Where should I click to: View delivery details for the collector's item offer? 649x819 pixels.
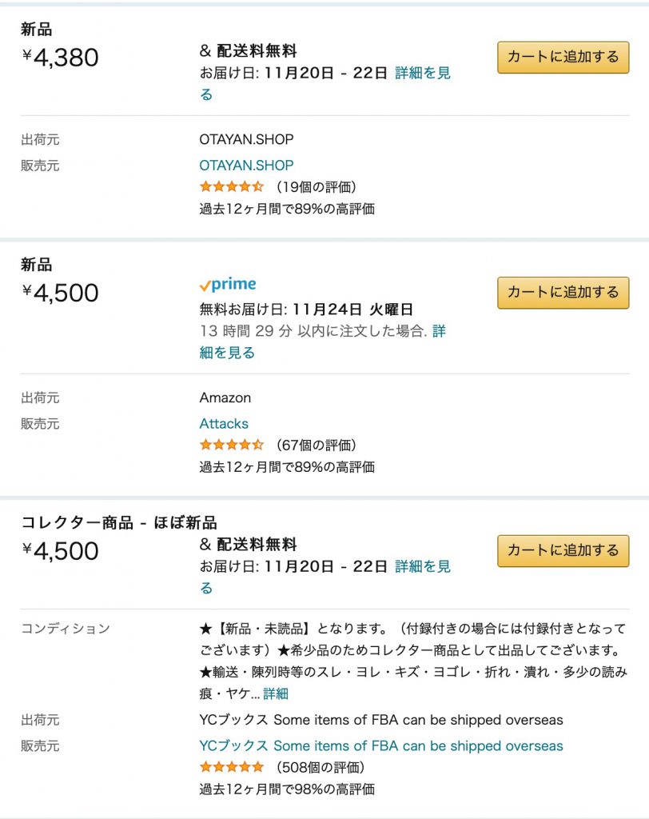click(x=422, y=567)
